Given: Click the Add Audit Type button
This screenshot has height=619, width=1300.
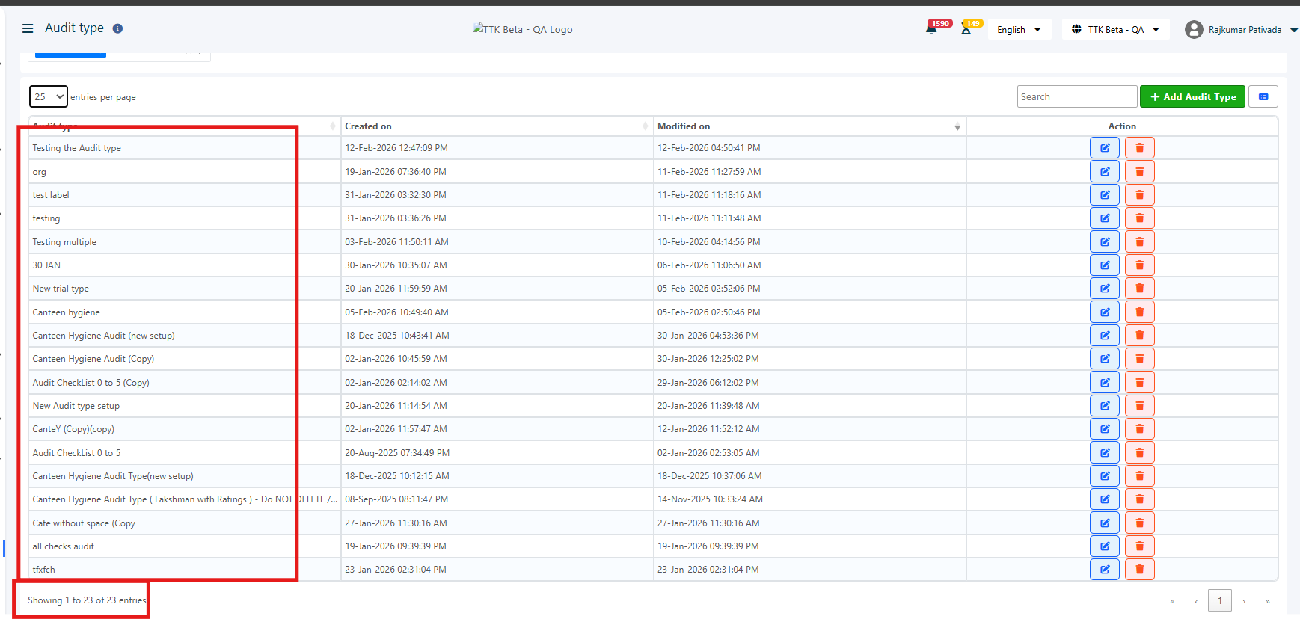Looking at the screenshot, I should 1192,97.
